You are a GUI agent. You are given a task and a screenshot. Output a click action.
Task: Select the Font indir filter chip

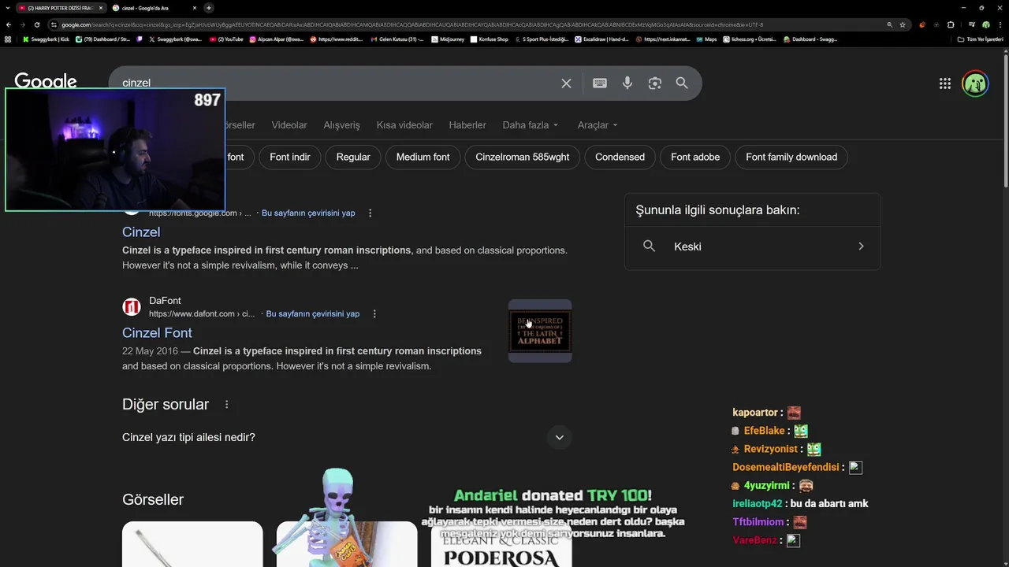pos(290,157)
